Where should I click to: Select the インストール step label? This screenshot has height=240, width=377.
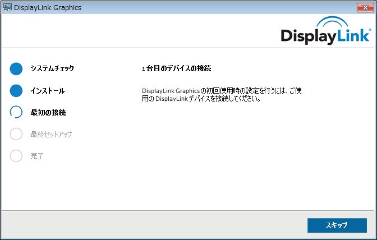pyautogui.click(x=48, y=91)
